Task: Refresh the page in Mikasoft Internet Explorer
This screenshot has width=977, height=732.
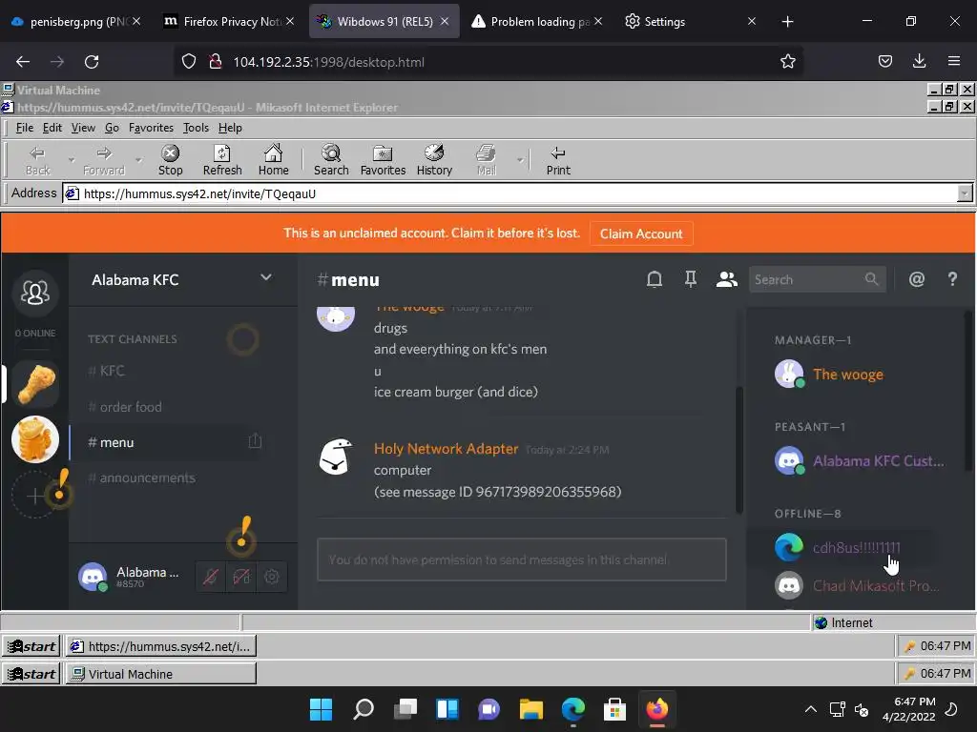Action: 222,160
